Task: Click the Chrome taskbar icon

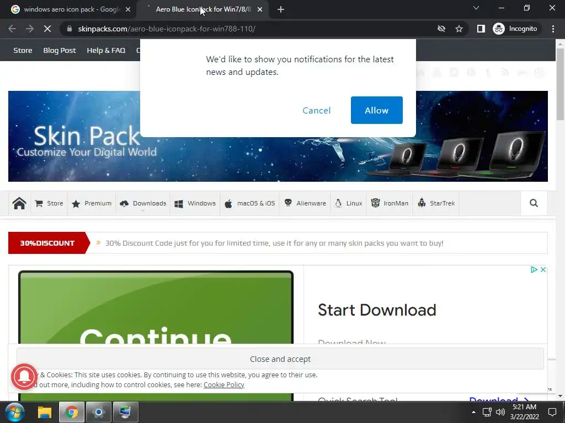Action: pos(71,412)
